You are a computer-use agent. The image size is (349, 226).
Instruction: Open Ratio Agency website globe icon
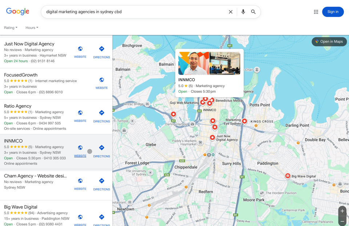pyautogui.click(x=80, y=112)
